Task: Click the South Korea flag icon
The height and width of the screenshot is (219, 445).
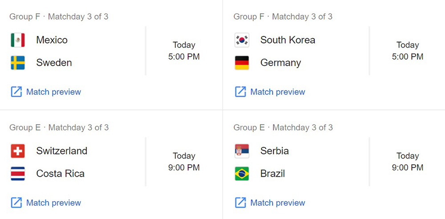Action: (x=242, y=40)
